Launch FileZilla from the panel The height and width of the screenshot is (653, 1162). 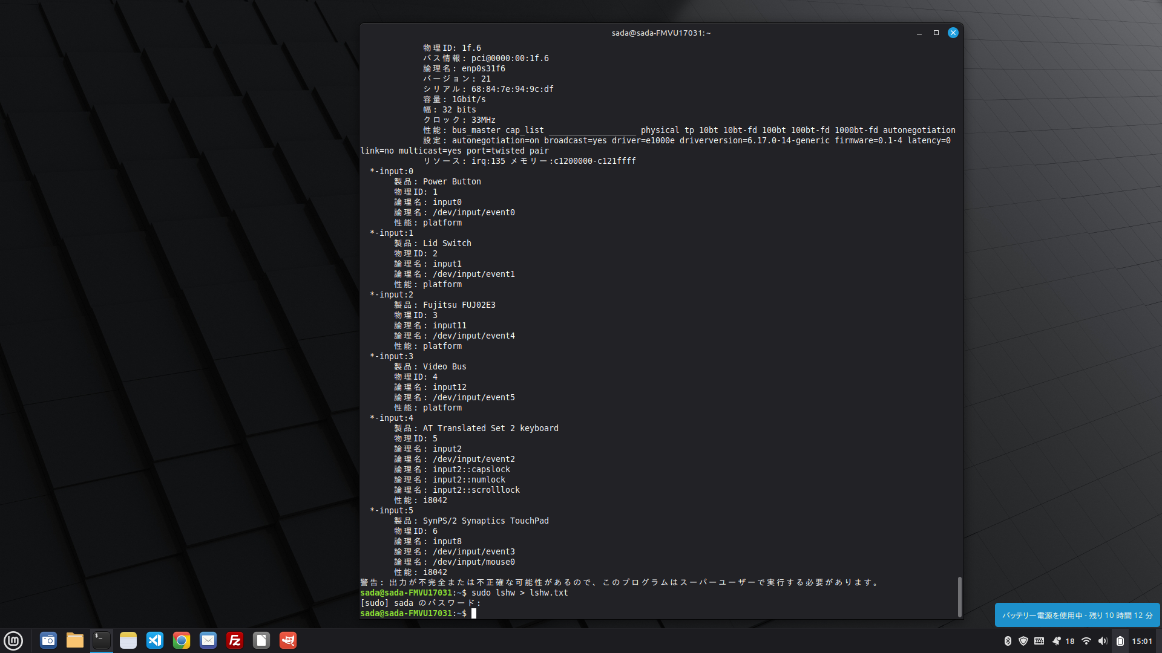(x=235, y=640)
